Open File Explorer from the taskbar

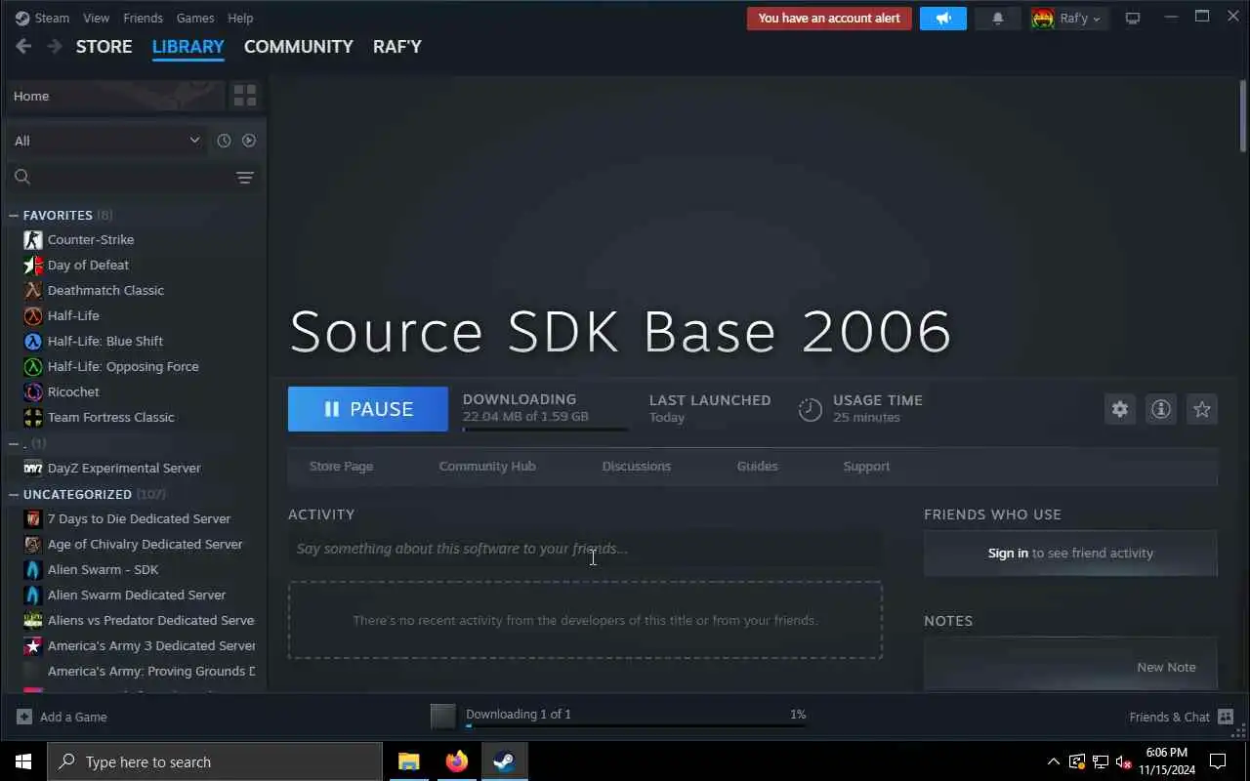409,761
